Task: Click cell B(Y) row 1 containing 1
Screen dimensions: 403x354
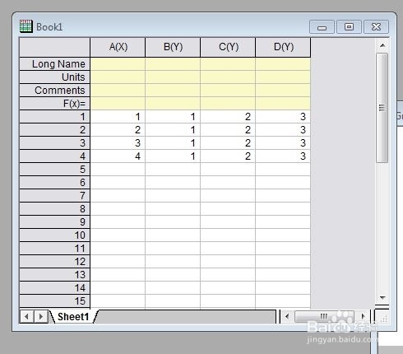Action: click(173, 117)
